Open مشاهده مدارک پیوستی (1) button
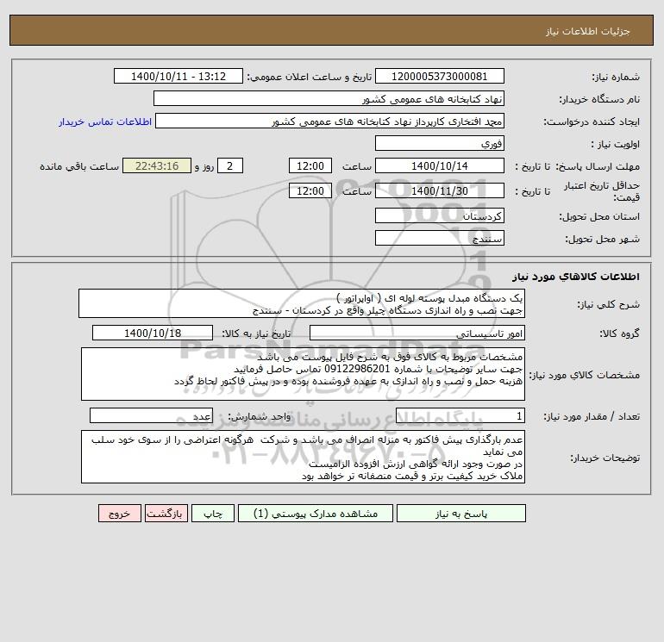 [316, 514]
